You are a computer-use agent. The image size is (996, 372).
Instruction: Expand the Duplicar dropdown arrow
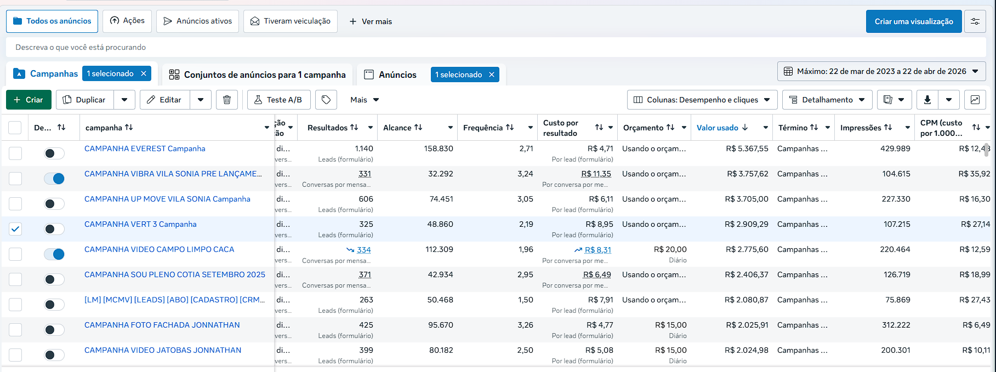(x=124, y=100)
